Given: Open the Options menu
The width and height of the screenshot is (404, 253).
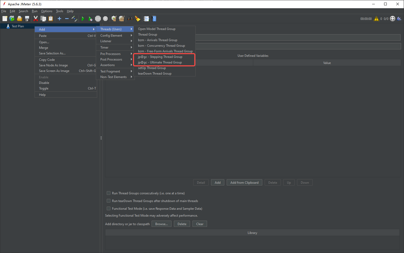Looking at the screenshot, I should [47, 11].
